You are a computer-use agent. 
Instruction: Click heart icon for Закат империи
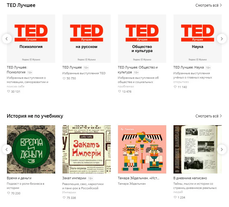click(64, 198)
